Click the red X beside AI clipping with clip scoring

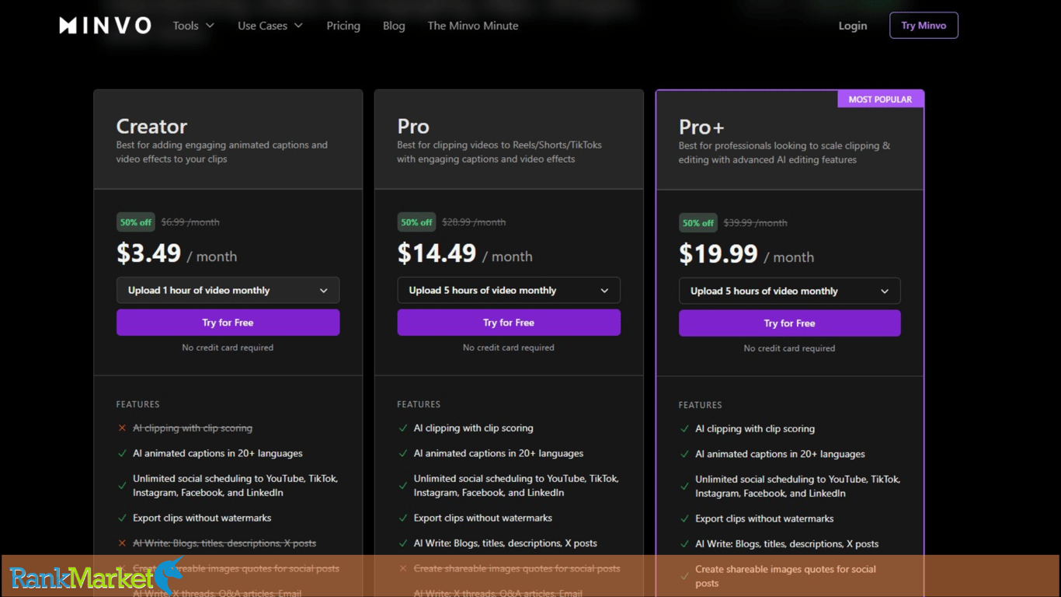coord(122,428)
